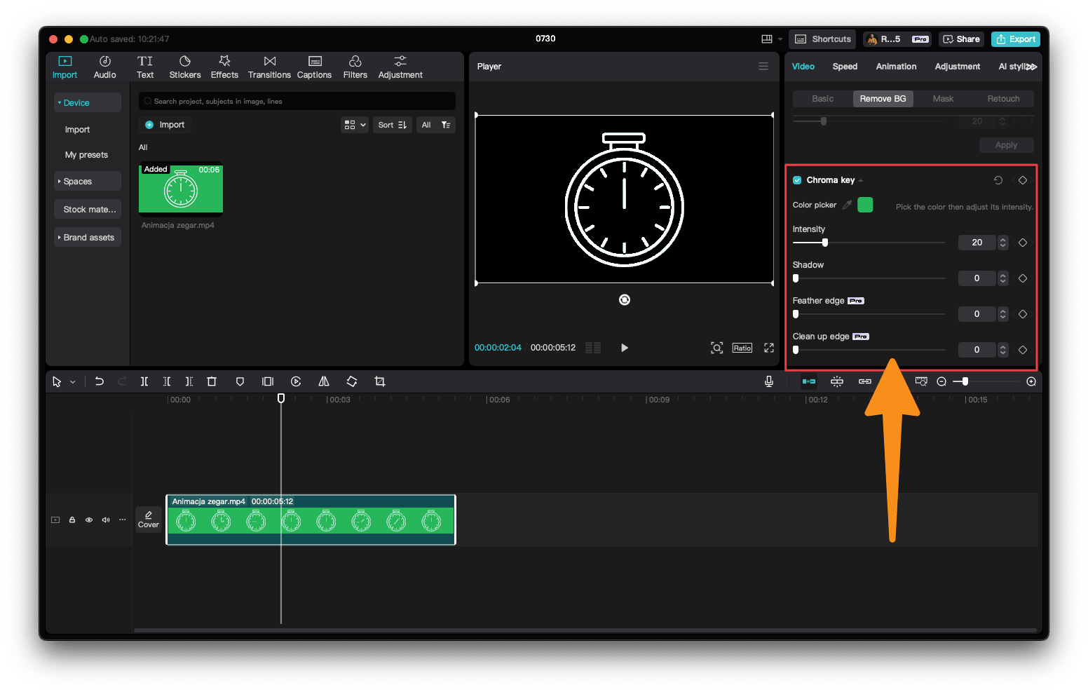
Task: Open the Transitions tab
Action: point(269,67)
